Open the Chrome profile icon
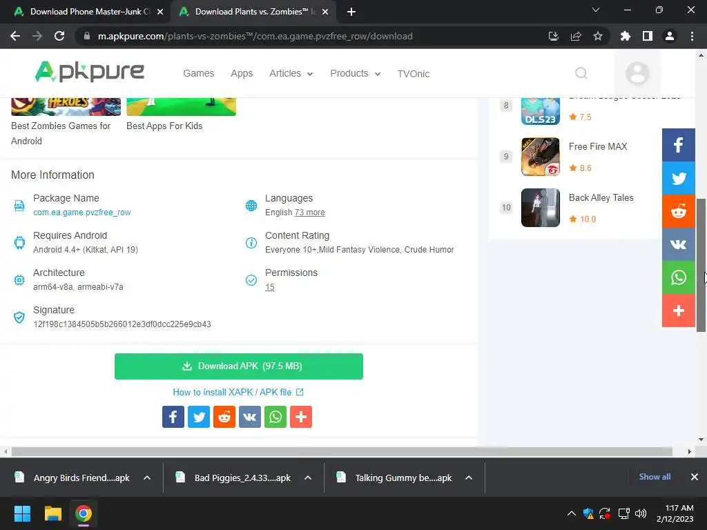This screenshot has width=707, height=530. [670, 36]
